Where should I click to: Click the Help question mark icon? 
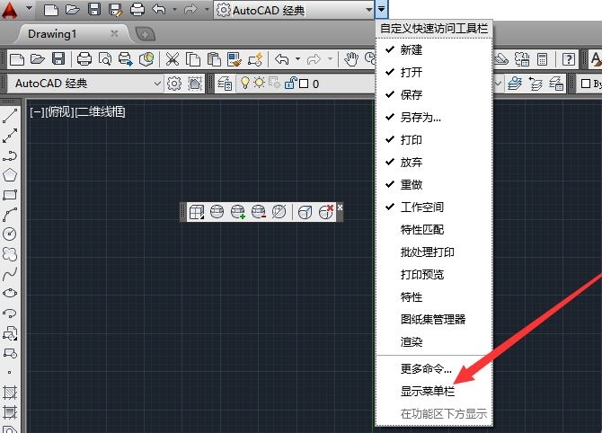point(568,59)
